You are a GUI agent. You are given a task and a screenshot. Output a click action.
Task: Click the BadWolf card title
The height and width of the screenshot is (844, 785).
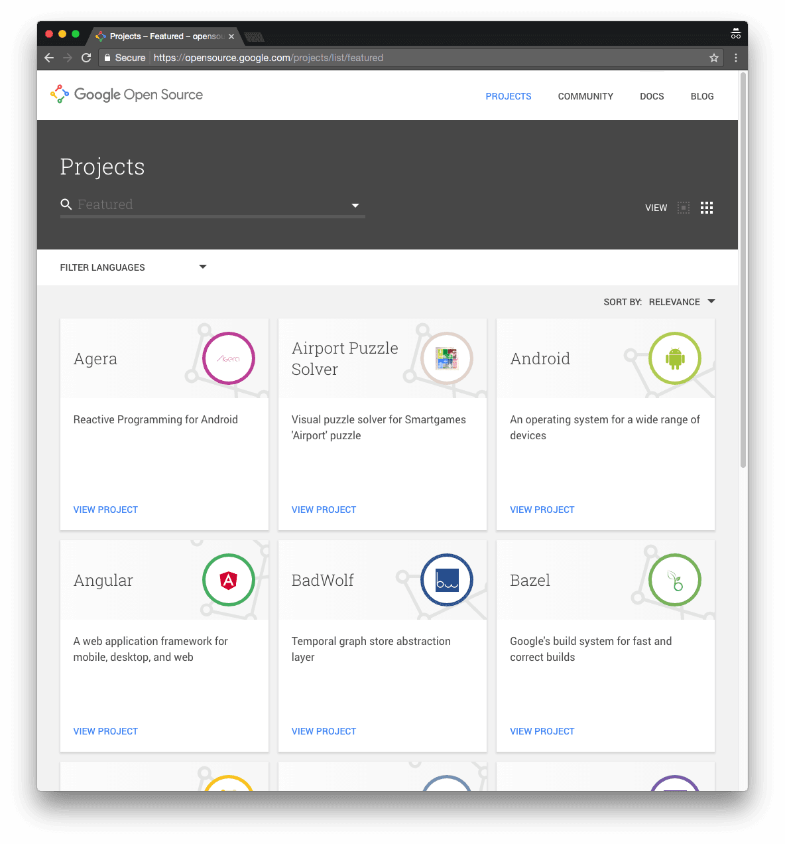(x=322, y=581)
